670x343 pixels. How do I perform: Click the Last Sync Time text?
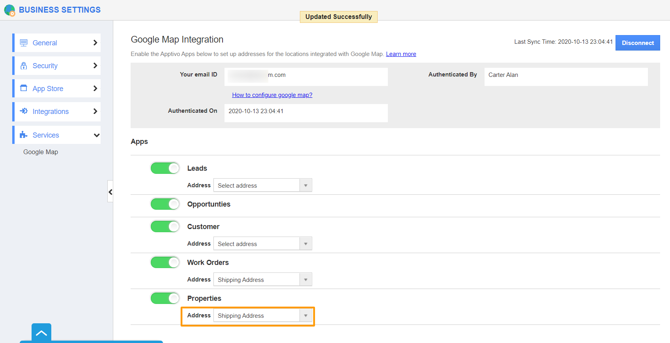pos(563,42)
